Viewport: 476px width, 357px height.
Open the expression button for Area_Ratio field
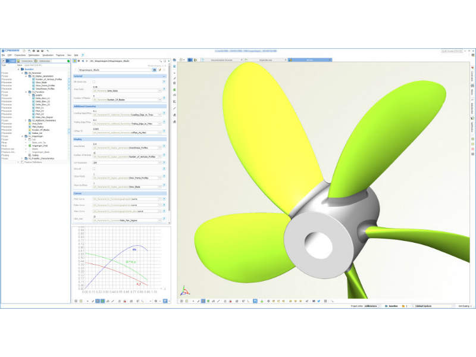click(x=159, y=91)
